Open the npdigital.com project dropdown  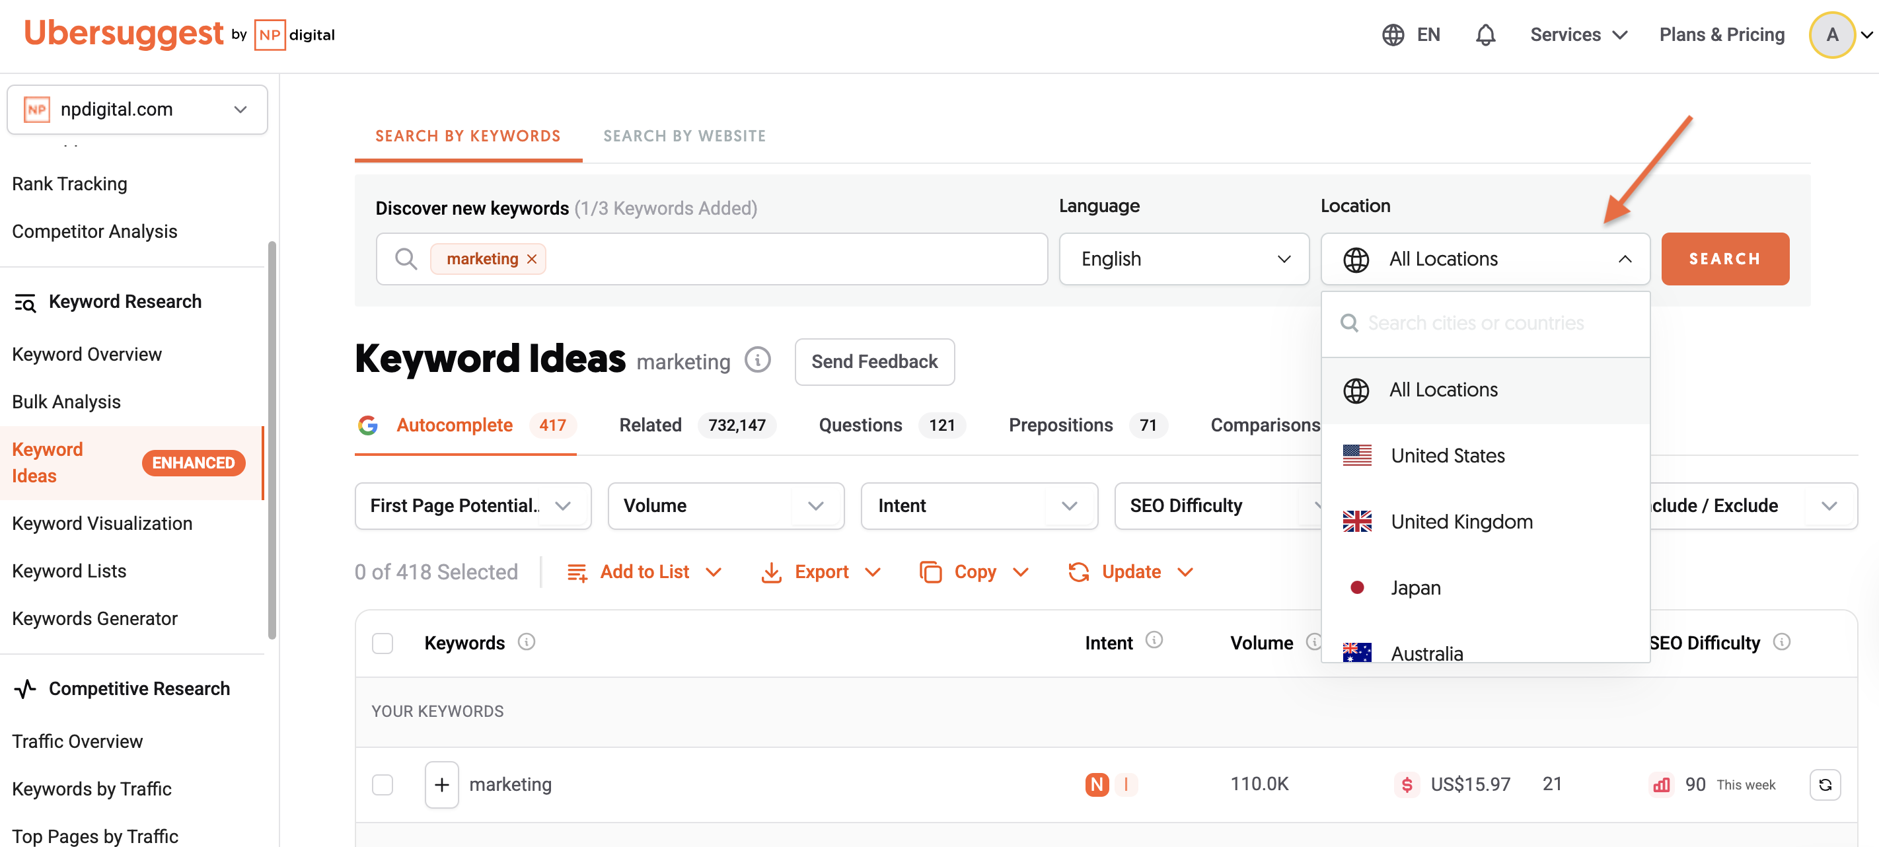point(137,110)
